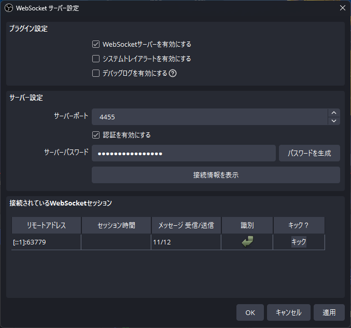Click パスワードを生成 button
This screenshot has height=328, width=351.
tap(310, 153)
